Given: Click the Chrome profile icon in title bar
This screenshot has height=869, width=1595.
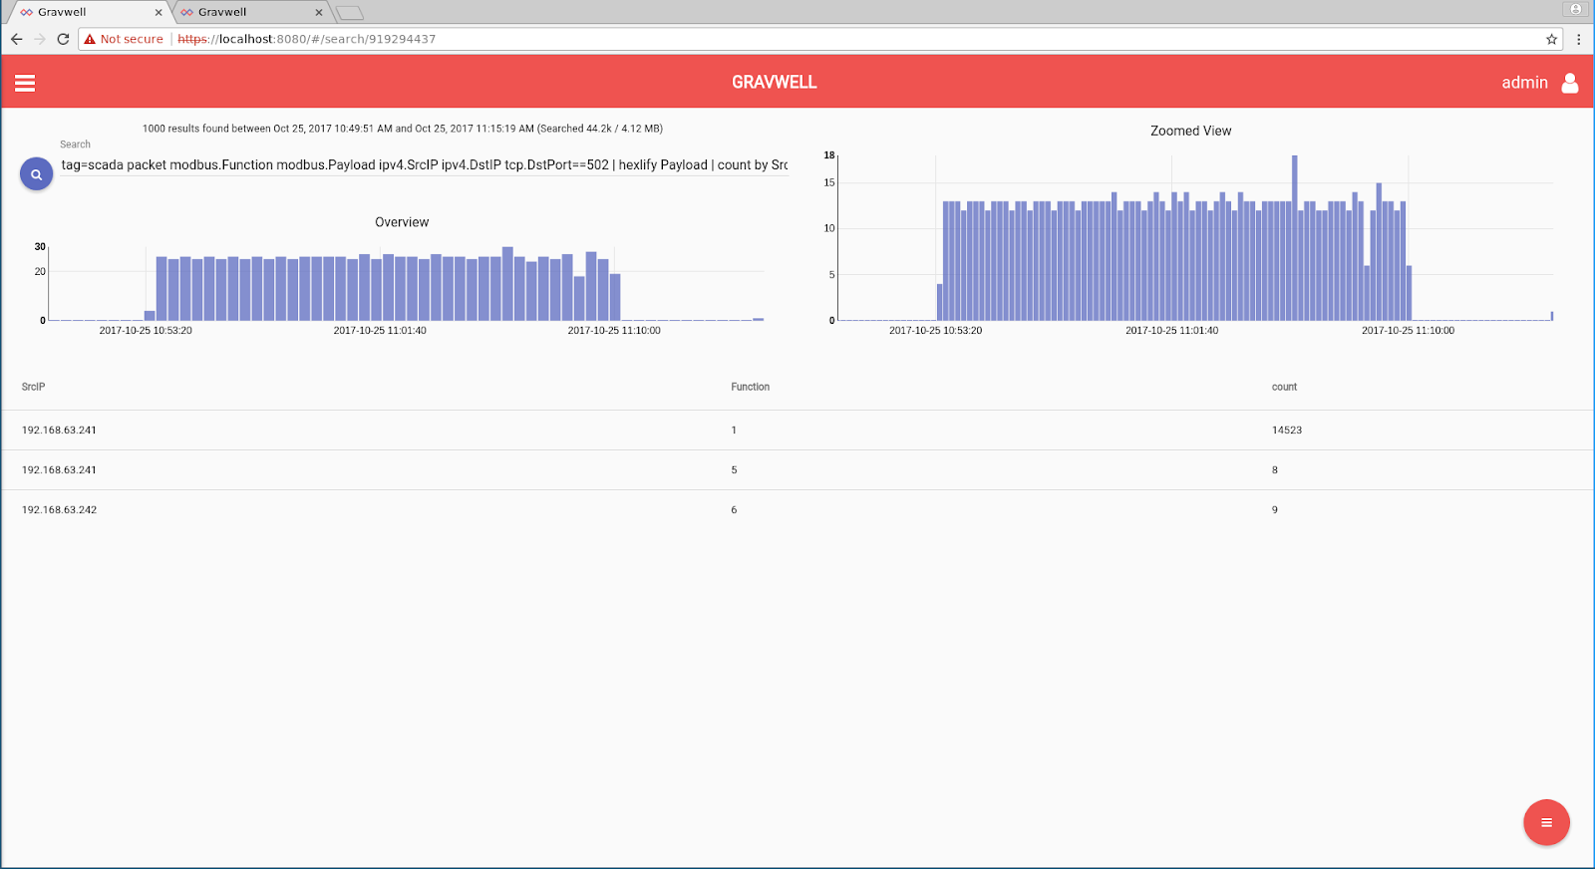Looking at the screenshot, I should coord(1575,9).
